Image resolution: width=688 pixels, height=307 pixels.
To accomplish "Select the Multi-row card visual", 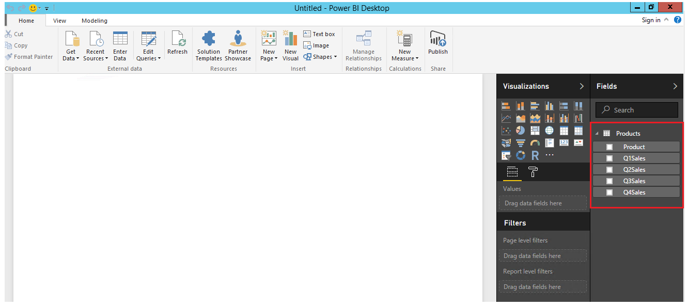I will click(x=550, y=142).
